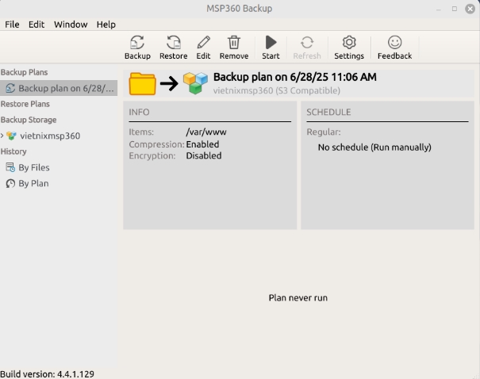Expand the vietnixmsp360 storage node
480x379 pixels.
pos(2,136)
